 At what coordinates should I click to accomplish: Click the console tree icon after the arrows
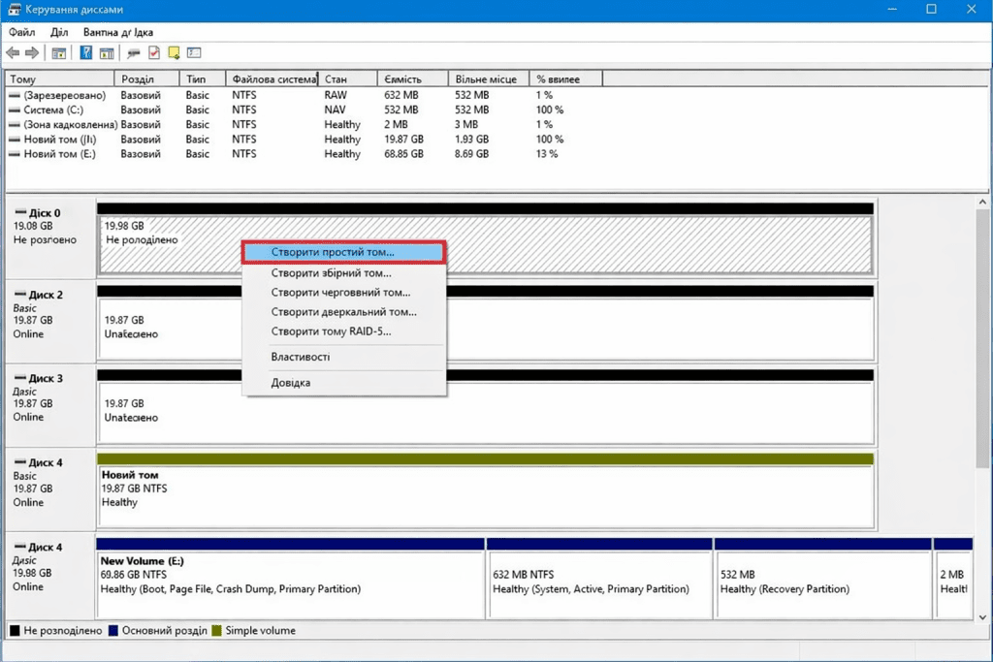pos(59,52)
